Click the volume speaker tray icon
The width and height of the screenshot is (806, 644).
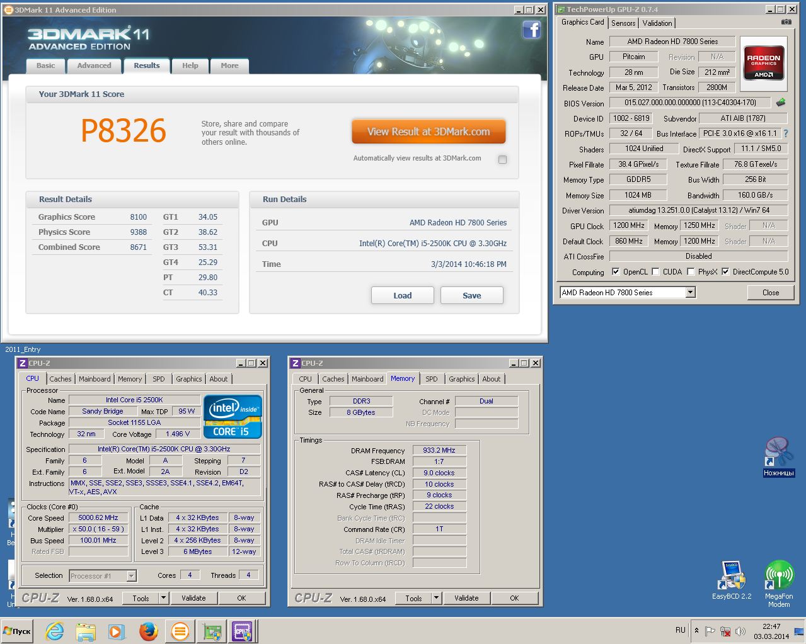click(x=740, y=631)
